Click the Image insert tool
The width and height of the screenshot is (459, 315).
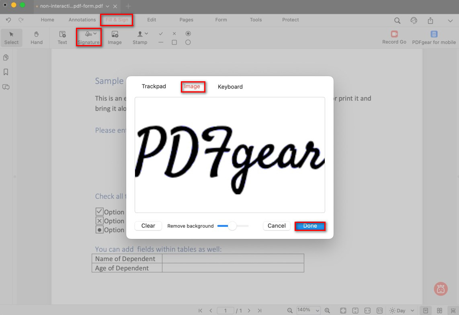(115, 38)
